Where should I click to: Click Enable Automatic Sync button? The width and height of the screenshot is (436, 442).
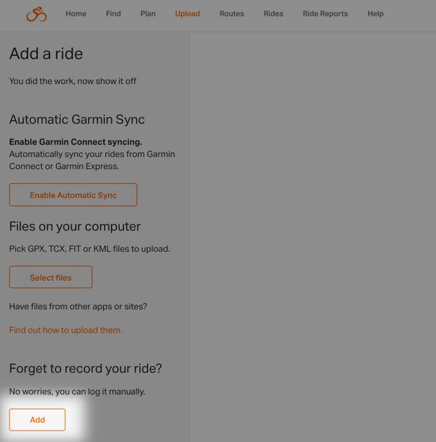point(73,195)
